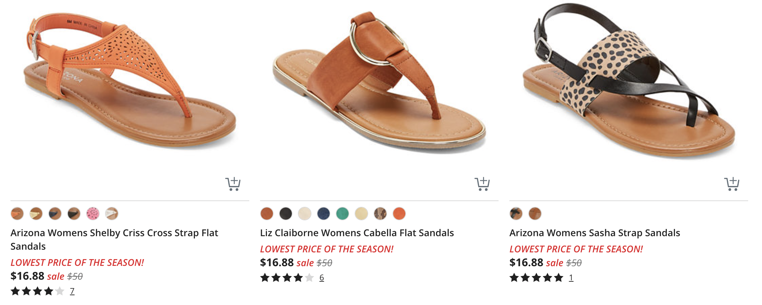Click the leopard print Sasha sandal image
The width and height of the screenshot is (762, 305).
[x=628, y=81]
